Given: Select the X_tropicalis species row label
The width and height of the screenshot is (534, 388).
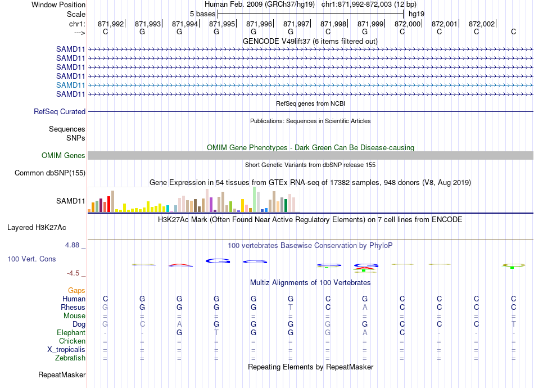Looking at the screenshot, I should pos(66,350).
